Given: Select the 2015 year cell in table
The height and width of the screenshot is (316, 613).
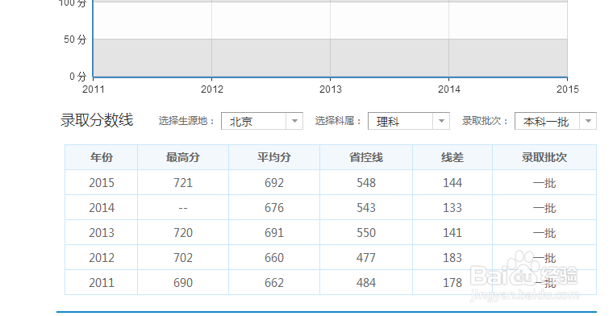Looking at the screenshot, I should (102, 182).
